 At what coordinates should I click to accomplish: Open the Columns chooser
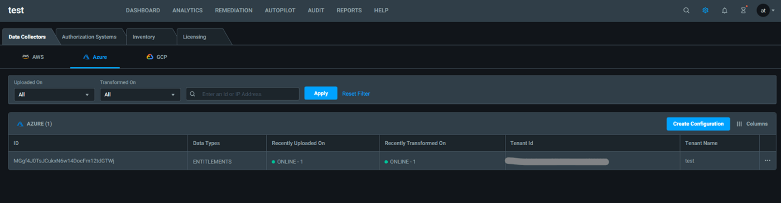point(752,124)
